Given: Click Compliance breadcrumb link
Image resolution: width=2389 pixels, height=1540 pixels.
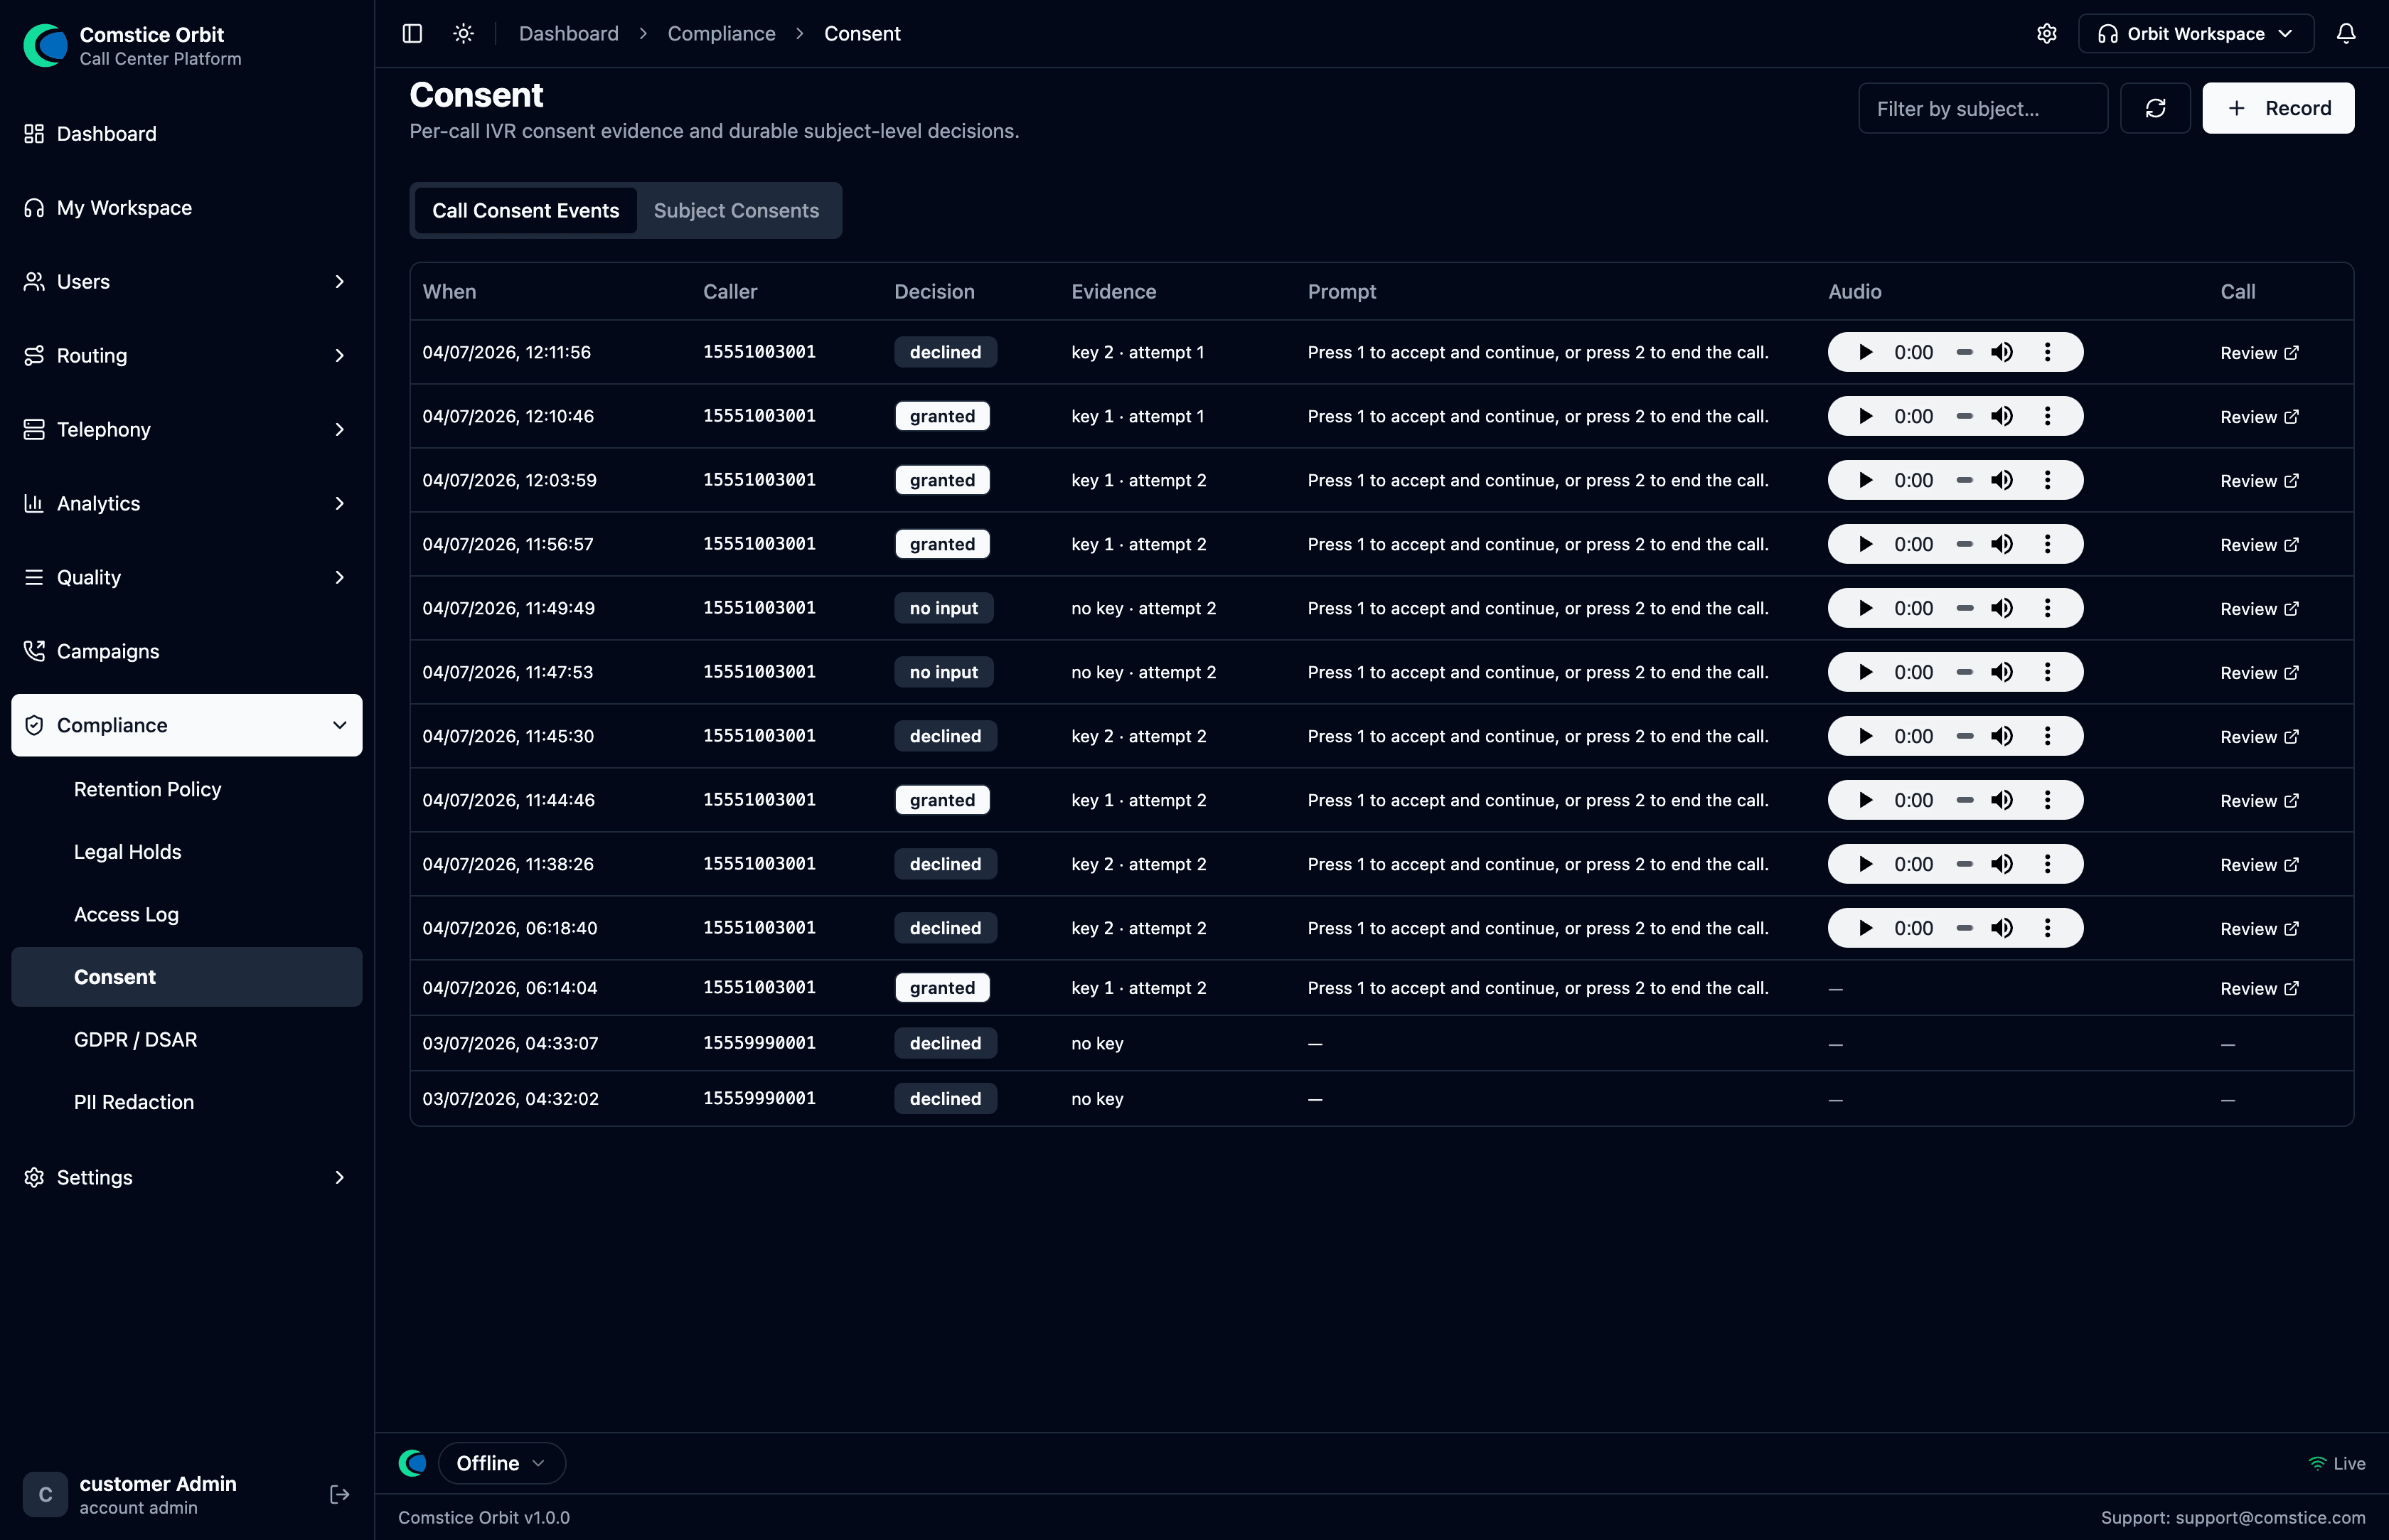Looking at the screenshot, I should [721, 34].
